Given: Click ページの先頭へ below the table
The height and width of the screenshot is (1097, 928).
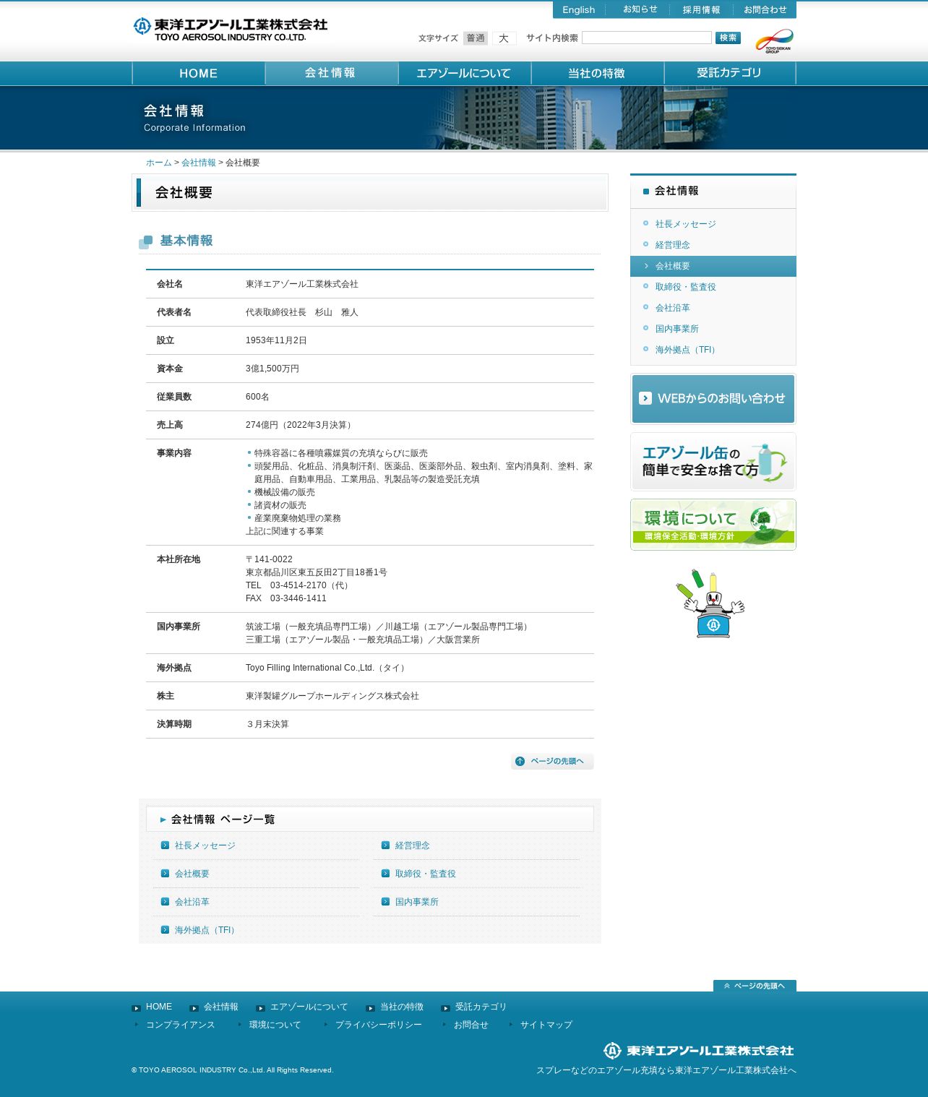Looking at the screenshot, I should 552,762.
